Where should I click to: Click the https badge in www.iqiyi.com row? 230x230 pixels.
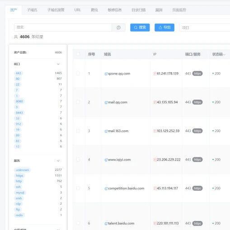197,160
